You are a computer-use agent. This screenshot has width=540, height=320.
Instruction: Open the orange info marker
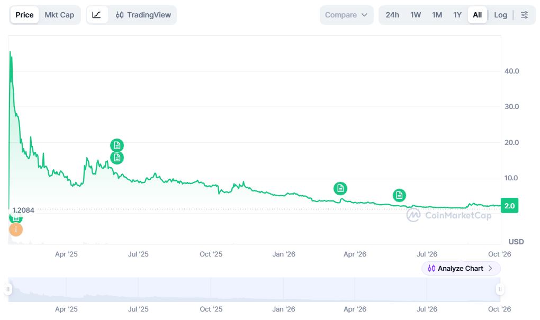(x=16, y=230)
